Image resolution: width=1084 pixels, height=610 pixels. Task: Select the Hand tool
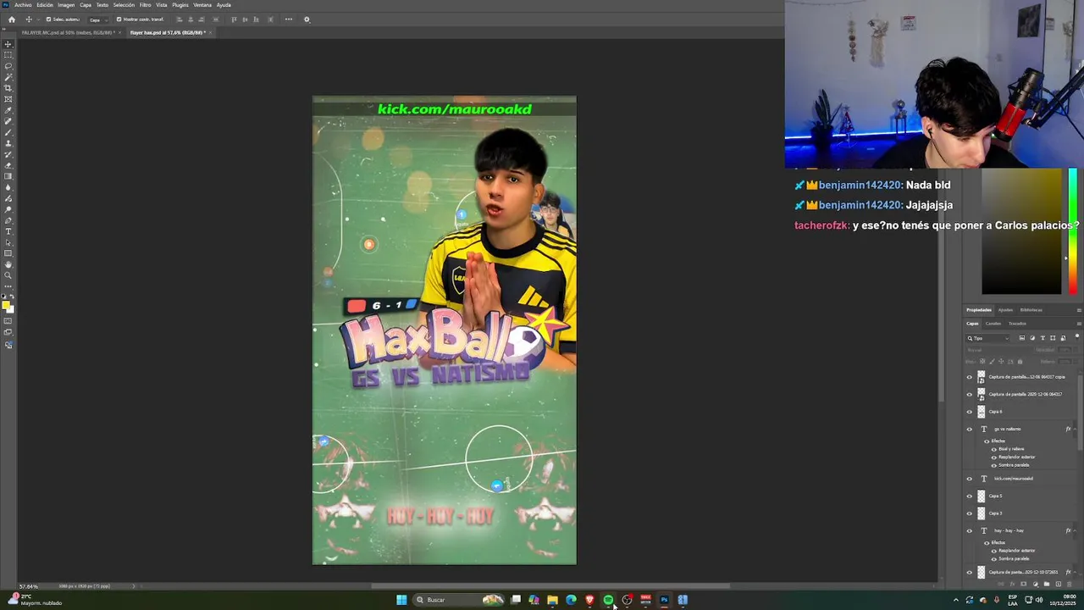click(8, 264)
